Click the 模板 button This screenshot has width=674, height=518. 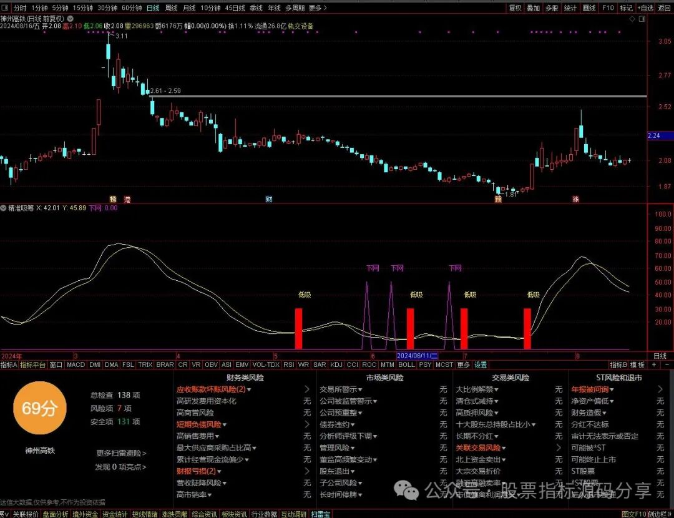pos(637,364)
